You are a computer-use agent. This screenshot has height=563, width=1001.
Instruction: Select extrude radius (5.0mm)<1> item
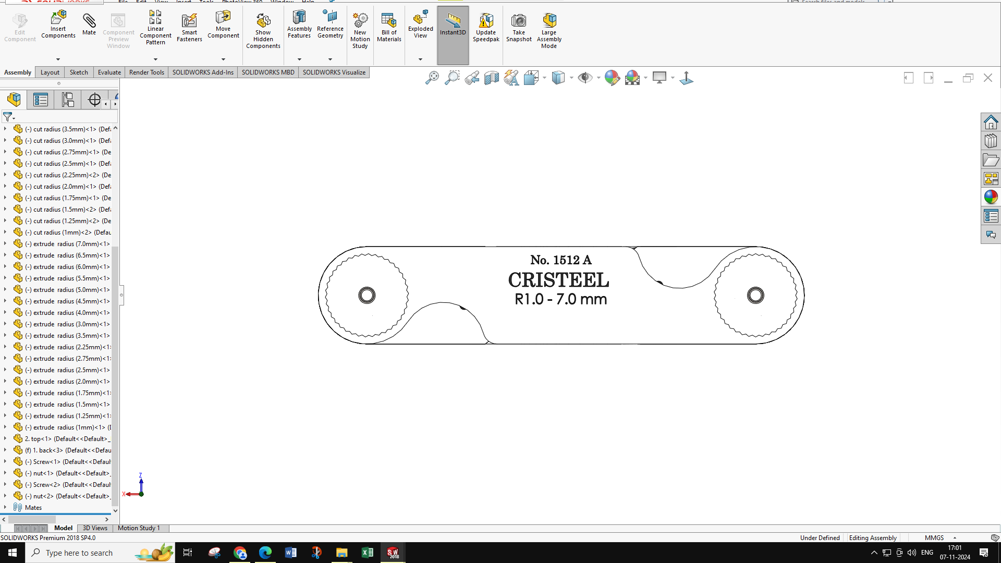pos(62,289)
